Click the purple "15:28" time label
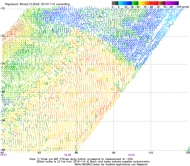The height and width of the screenshot is (166, 190). (67, 155)
